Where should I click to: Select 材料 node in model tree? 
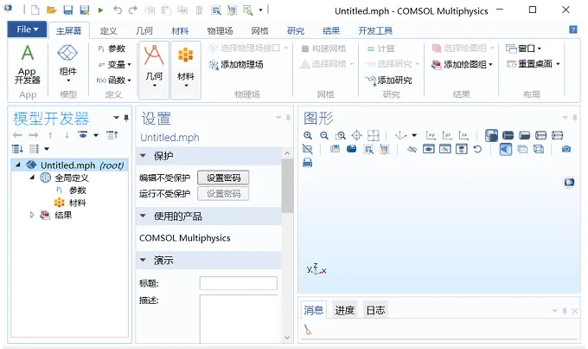[x=77, y=203]
